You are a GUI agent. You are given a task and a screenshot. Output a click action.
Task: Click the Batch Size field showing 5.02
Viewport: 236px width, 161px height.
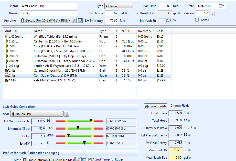[112, 13]
